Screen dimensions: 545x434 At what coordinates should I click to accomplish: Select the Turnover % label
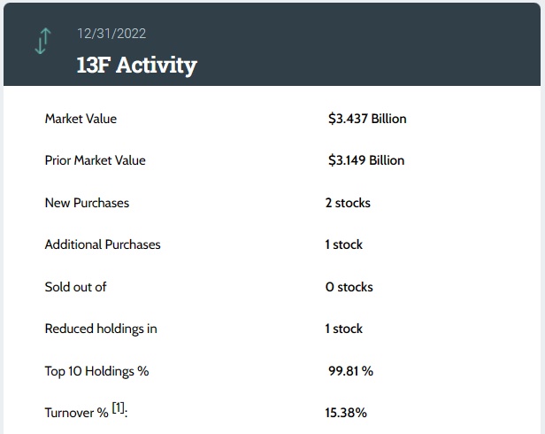coord(76,413)
